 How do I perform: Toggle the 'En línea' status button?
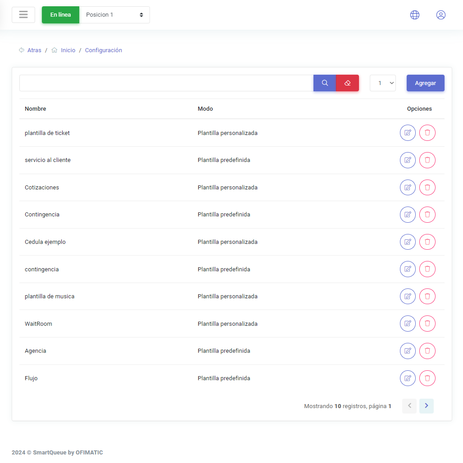[60, 15]
